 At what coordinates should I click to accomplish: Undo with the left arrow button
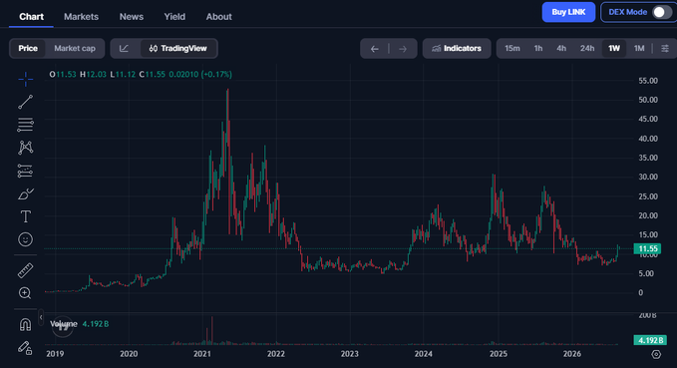[x=375, y=49]
